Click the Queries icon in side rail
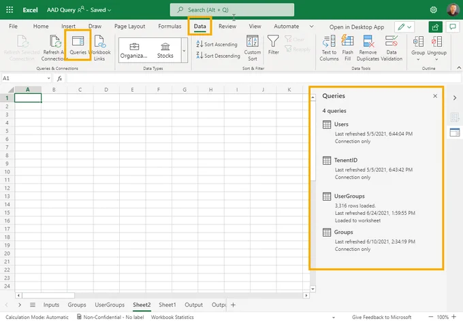463x321 pixels. 455,133
